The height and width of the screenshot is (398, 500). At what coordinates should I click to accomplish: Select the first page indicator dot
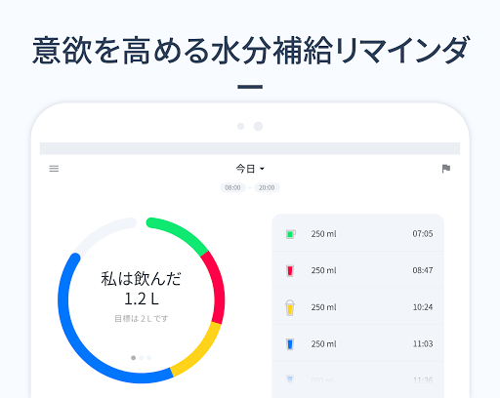pos(133,358)
